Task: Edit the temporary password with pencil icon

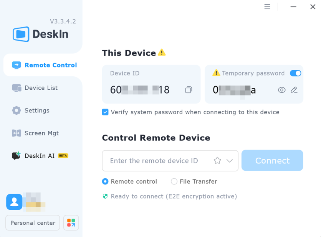Action: click(x=294, y=90)
